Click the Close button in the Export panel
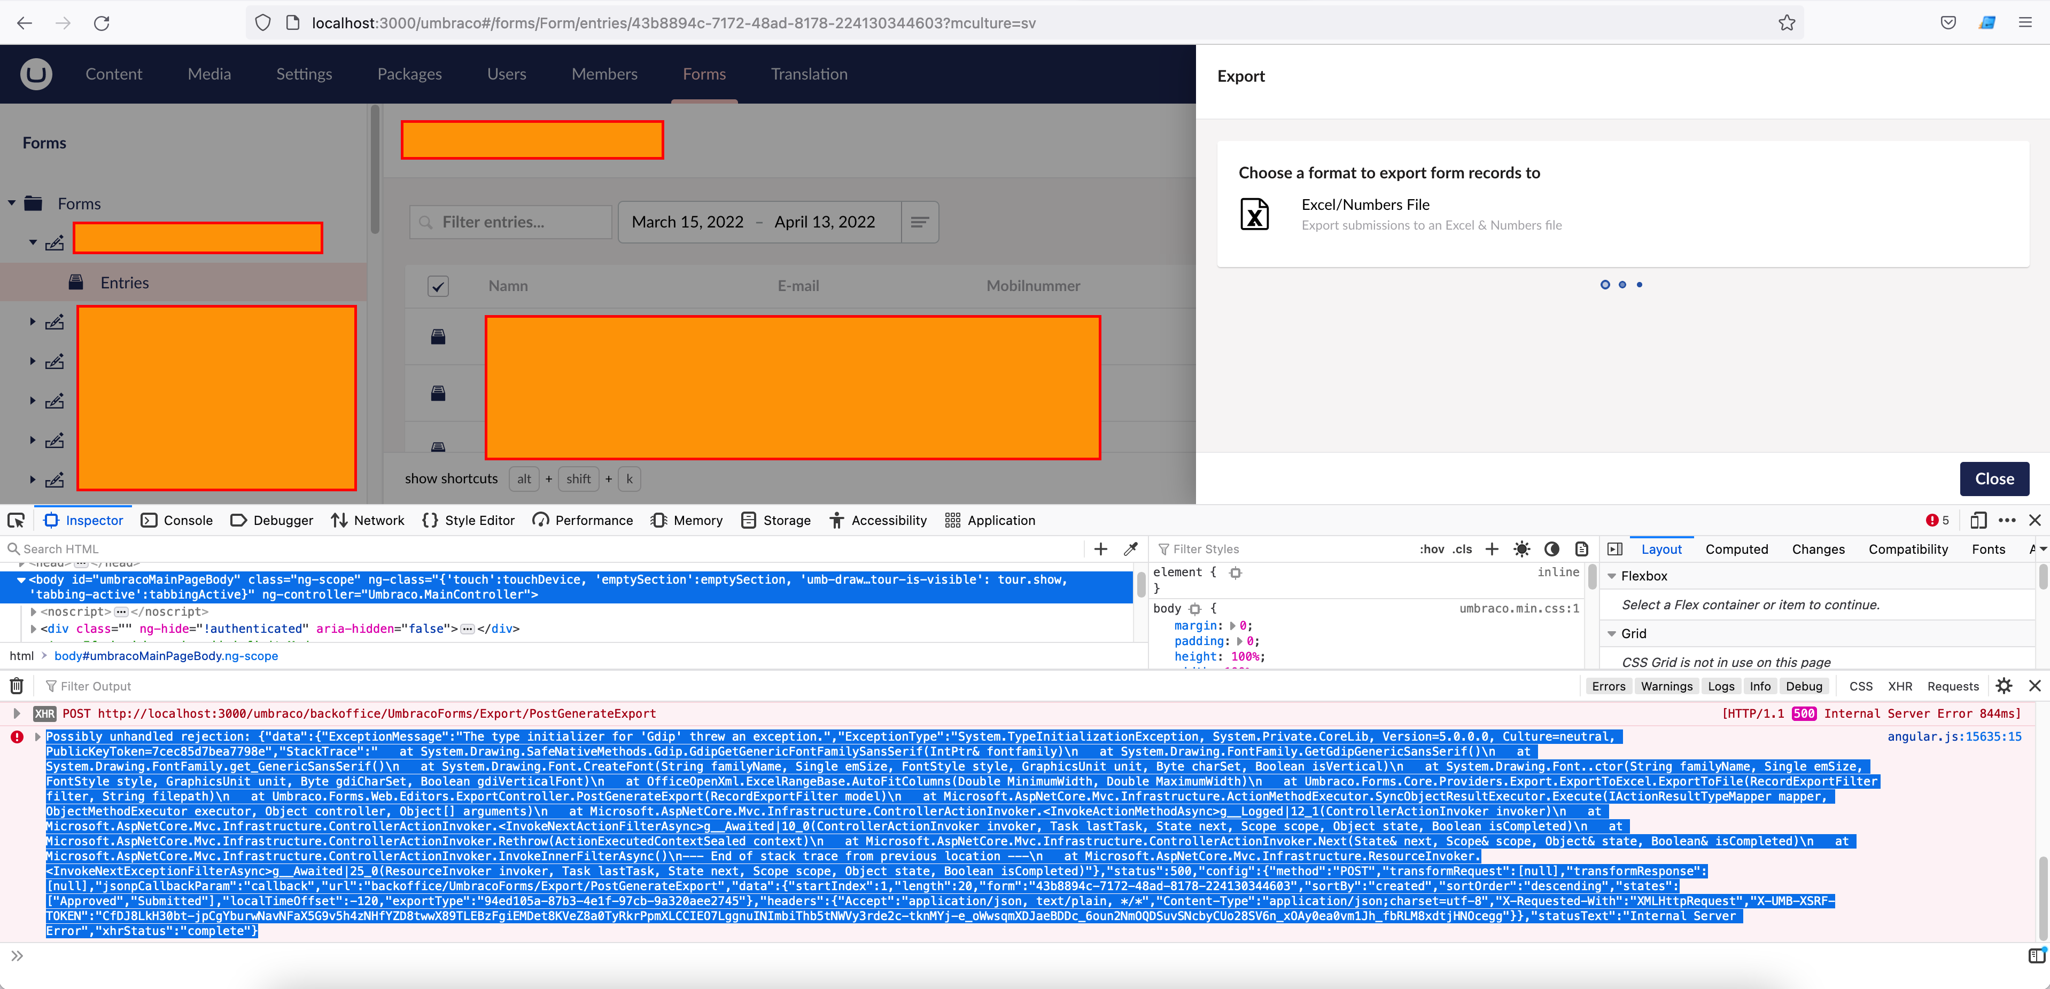The width and height of the screenshot is (2050, 989). 1994,478
